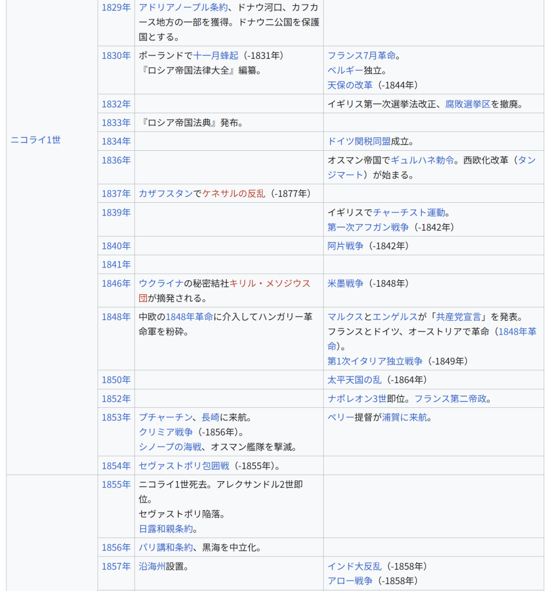Screen dimensions: 546x591
Task: Open the アドリアノープル条約 link
Action: (x=183, y=8)
